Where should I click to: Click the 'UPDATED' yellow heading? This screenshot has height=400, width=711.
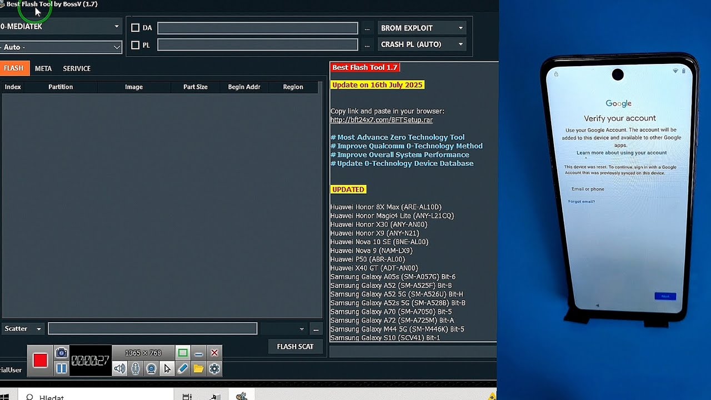pos(348,189)
